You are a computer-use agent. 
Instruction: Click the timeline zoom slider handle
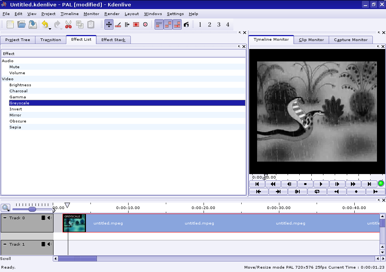32,209
